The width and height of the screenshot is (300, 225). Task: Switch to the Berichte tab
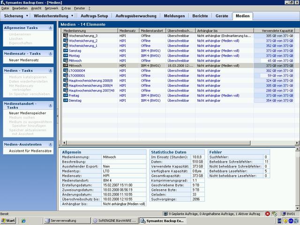[200, 16]
